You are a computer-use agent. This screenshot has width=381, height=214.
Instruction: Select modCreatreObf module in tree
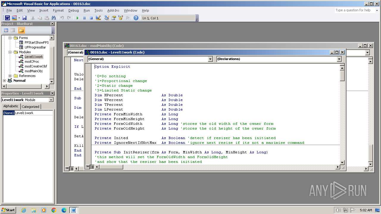[x=36, y=66]
